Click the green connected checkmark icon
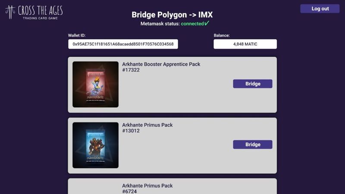The image size is (345, 194). coord(207,23)
